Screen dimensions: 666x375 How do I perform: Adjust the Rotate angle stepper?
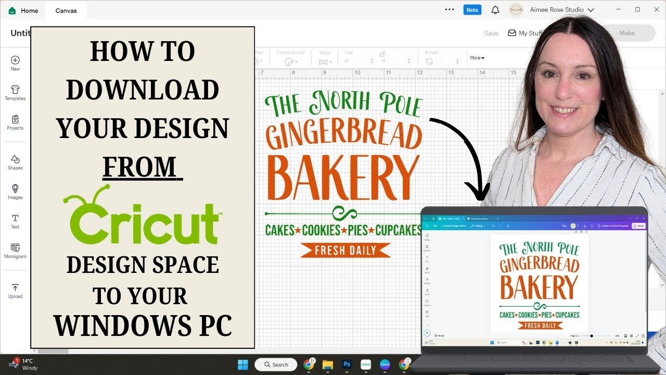click(457, 61)
